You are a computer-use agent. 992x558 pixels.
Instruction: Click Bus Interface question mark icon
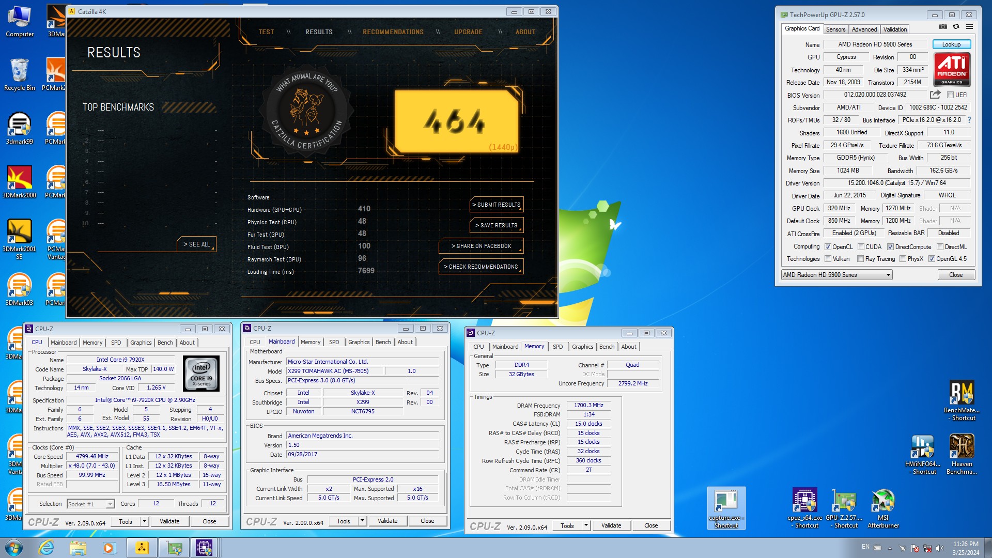coord(969,120)
